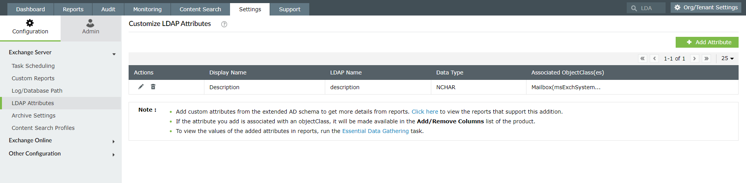Select Archive Settings in the sidebar

pos(33,116)
